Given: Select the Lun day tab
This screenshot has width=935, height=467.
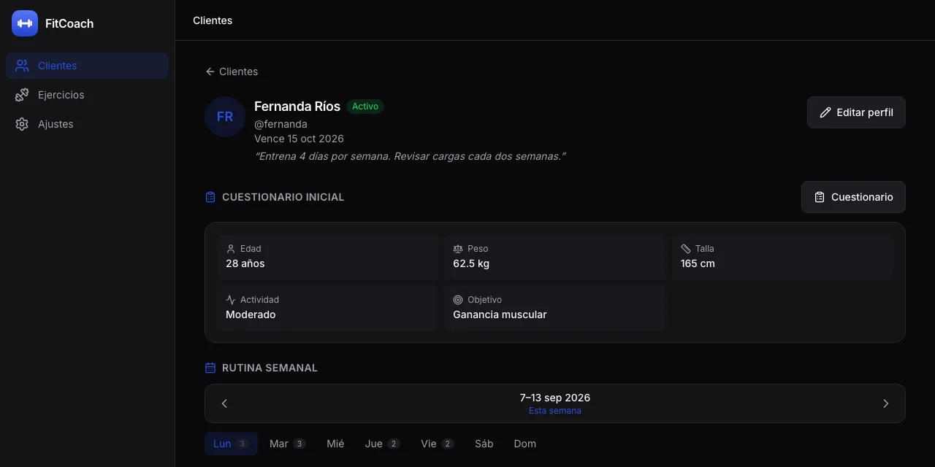Looking at the screenshot, I should click(231, 444).
